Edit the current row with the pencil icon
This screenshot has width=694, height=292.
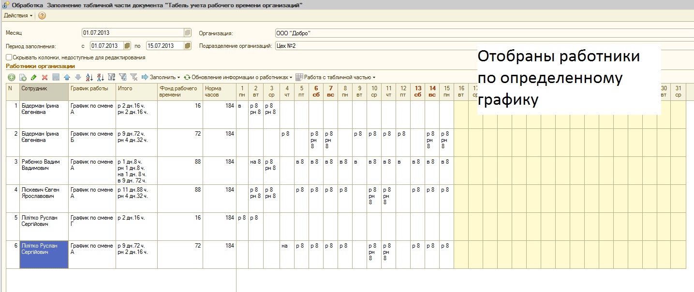33,77
